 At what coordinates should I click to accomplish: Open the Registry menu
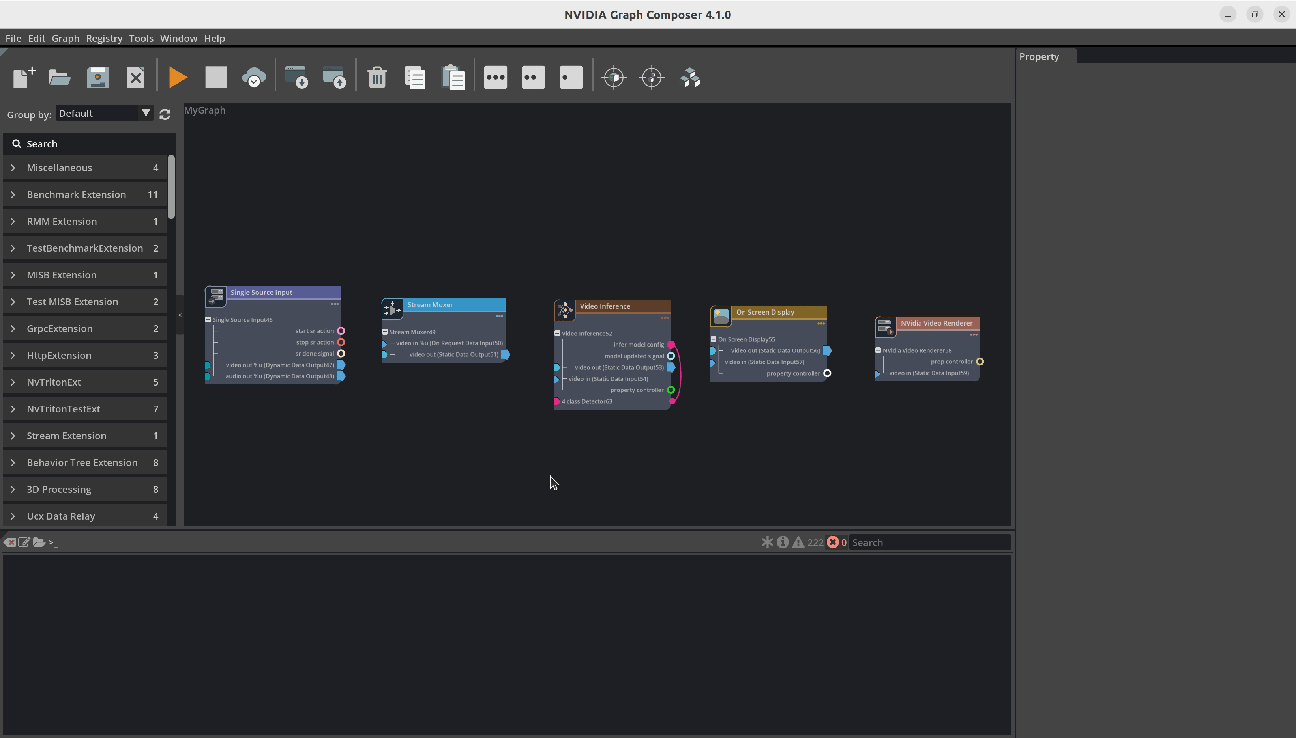pyautogui.click(x=103, y=38)
